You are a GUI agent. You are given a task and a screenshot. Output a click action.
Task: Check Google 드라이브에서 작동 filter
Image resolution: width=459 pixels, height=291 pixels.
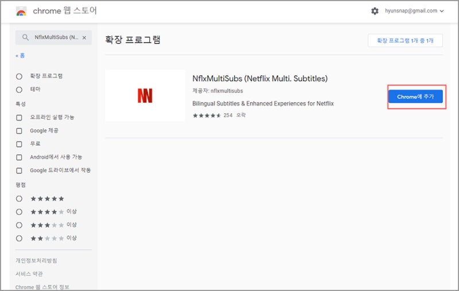[x=19, y=170]
